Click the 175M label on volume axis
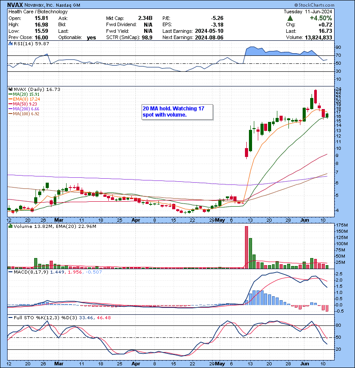Screen dimensions: 355x368 [x=342, y=225]
